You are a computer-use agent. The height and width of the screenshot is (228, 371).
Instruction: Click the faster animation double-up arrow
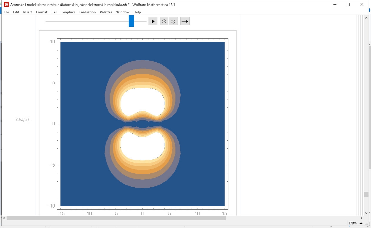coord(164,21)
